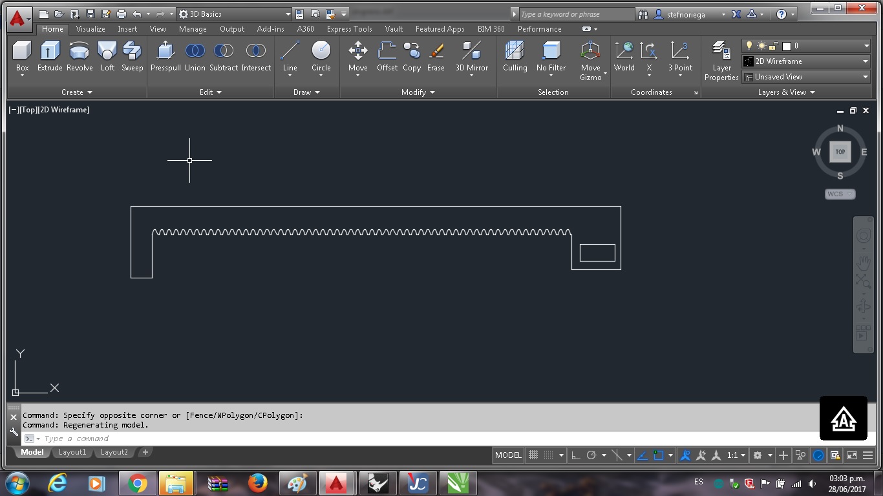Select the Circle draw tool
The image size is (883, 496).
pos(321,57)
